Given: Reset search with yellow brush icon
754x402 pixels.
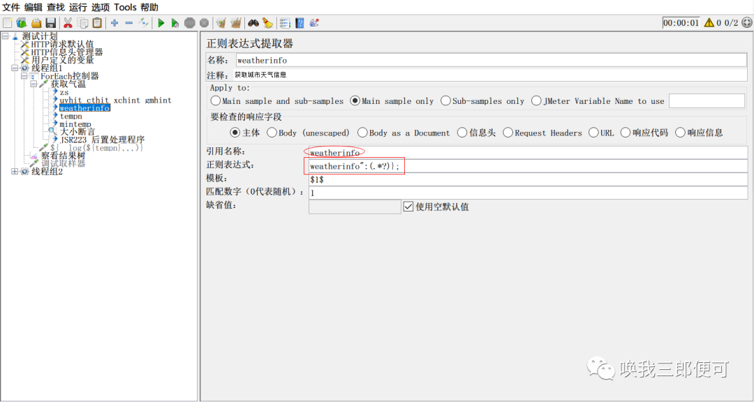Looking at the screenshot, I should click(268, 22).
